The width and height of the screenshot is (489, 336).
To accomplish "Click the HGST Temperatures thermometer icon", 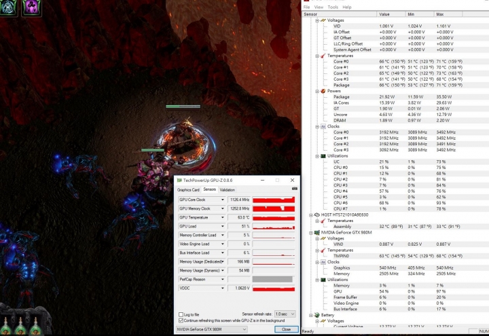I will [323, 221].
